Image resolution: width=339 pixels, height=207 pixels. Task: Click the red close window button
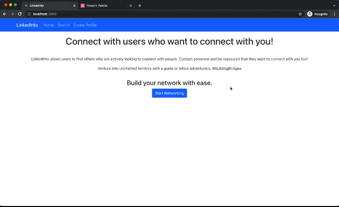click(6, 5)
